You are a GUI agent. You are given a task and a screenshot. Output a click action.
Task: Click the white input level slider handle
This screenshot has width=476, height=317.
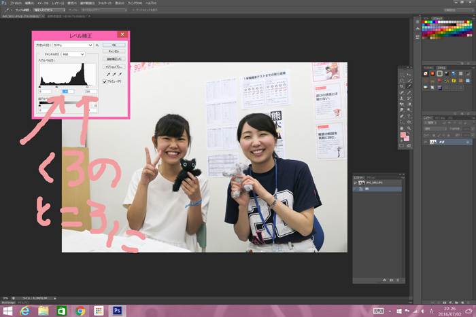88,86
